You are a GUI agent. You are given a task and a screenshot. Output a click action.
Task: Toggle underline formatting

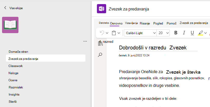(192, 33)
